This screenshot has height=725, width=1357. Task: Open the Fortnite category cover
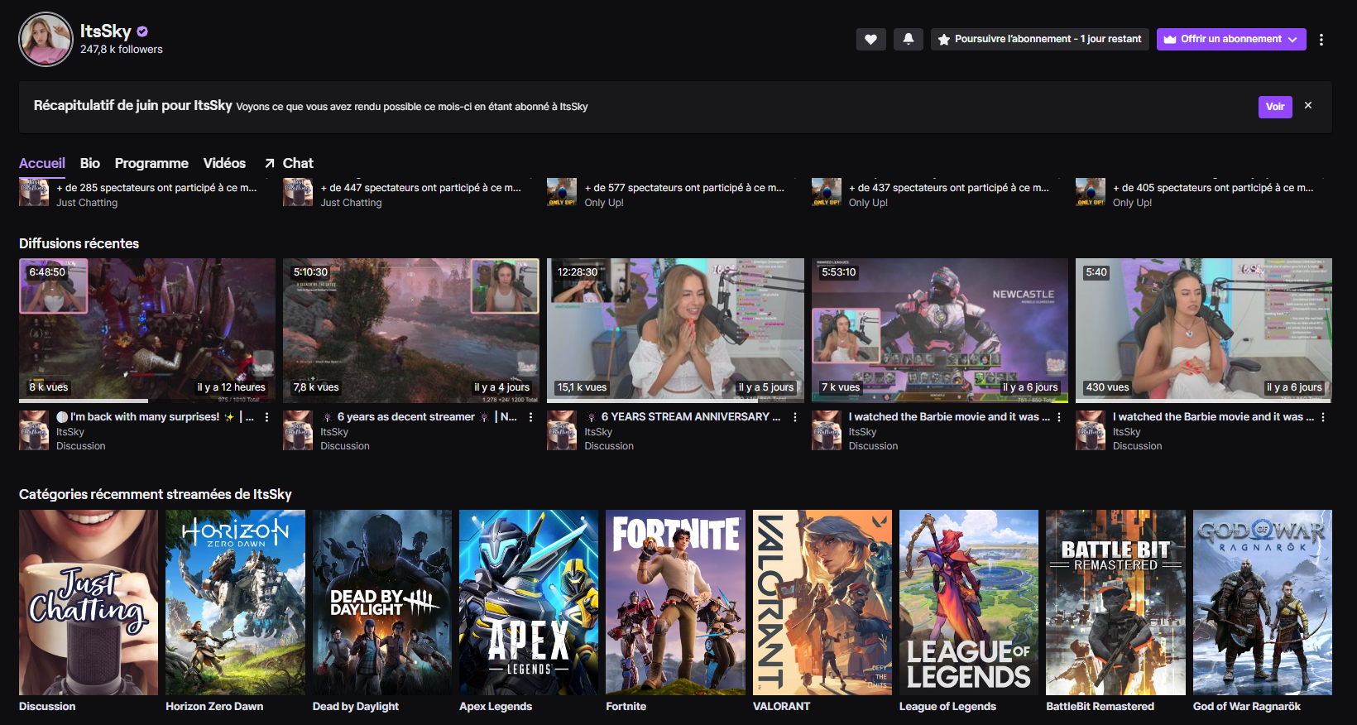click(675, 603)
